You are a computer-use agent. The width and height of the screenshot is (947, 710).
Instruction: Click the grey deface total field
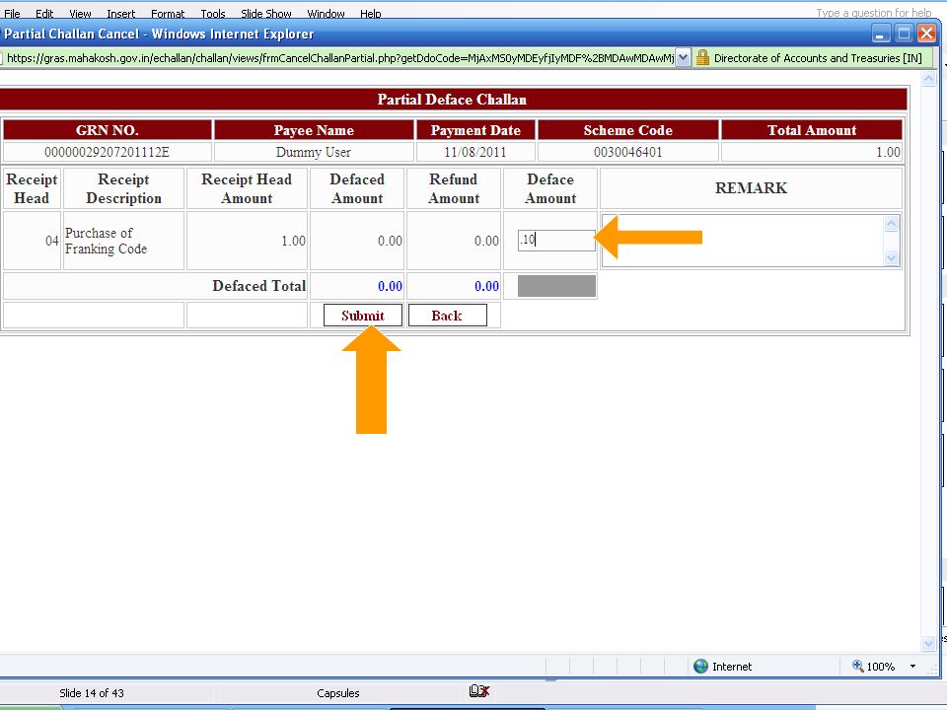[556, 286]
